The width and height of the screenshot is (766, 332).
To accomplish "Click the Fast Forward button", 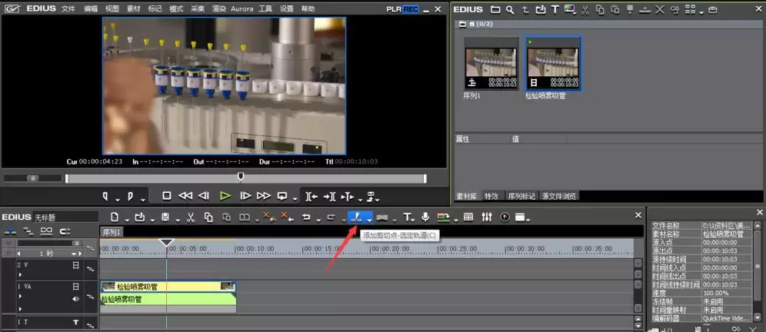I will (x=263, y=196).
